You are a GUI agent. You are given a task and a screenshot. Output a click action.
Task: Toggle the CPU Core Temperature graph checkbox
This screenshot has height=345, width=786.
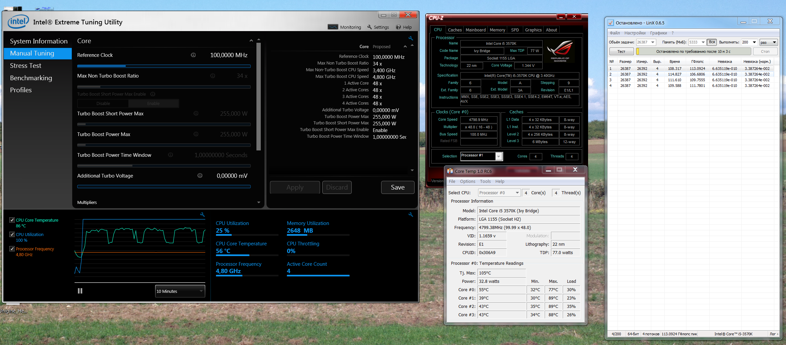(x=12, y=220)
